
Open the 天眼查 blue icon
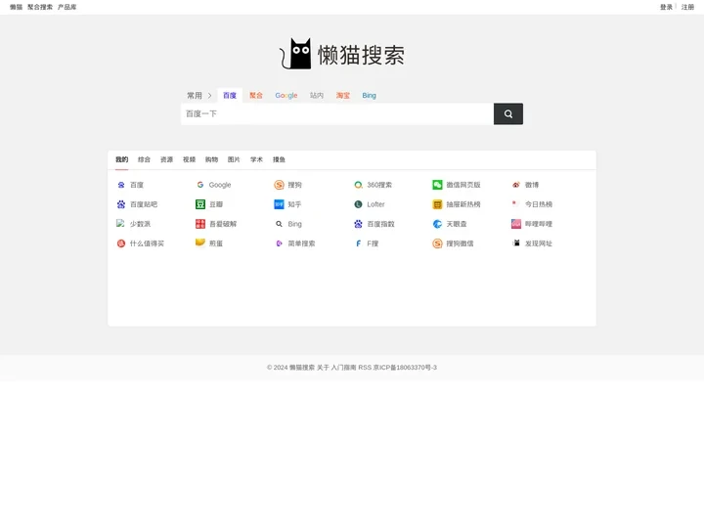tap(437, 224)
